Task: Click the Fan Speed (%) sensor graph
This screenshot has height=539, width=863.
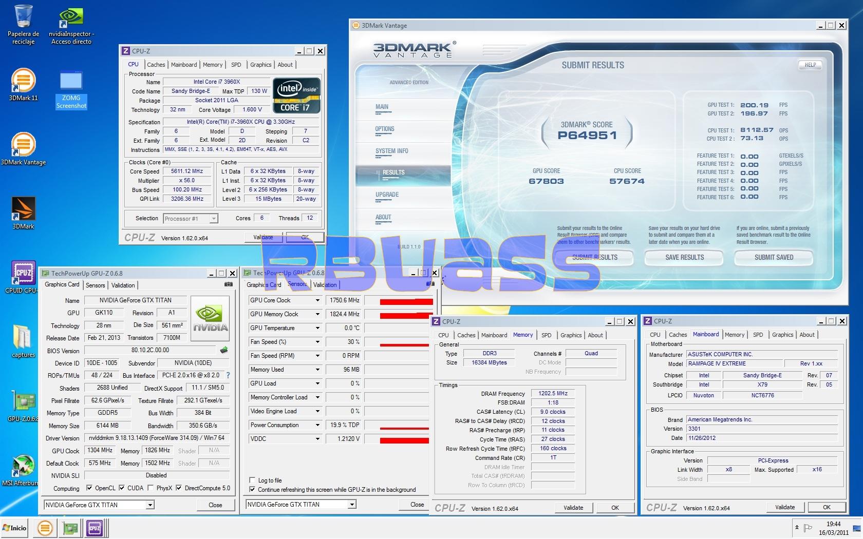Action: pyautogui.click(x=397, y=342)
